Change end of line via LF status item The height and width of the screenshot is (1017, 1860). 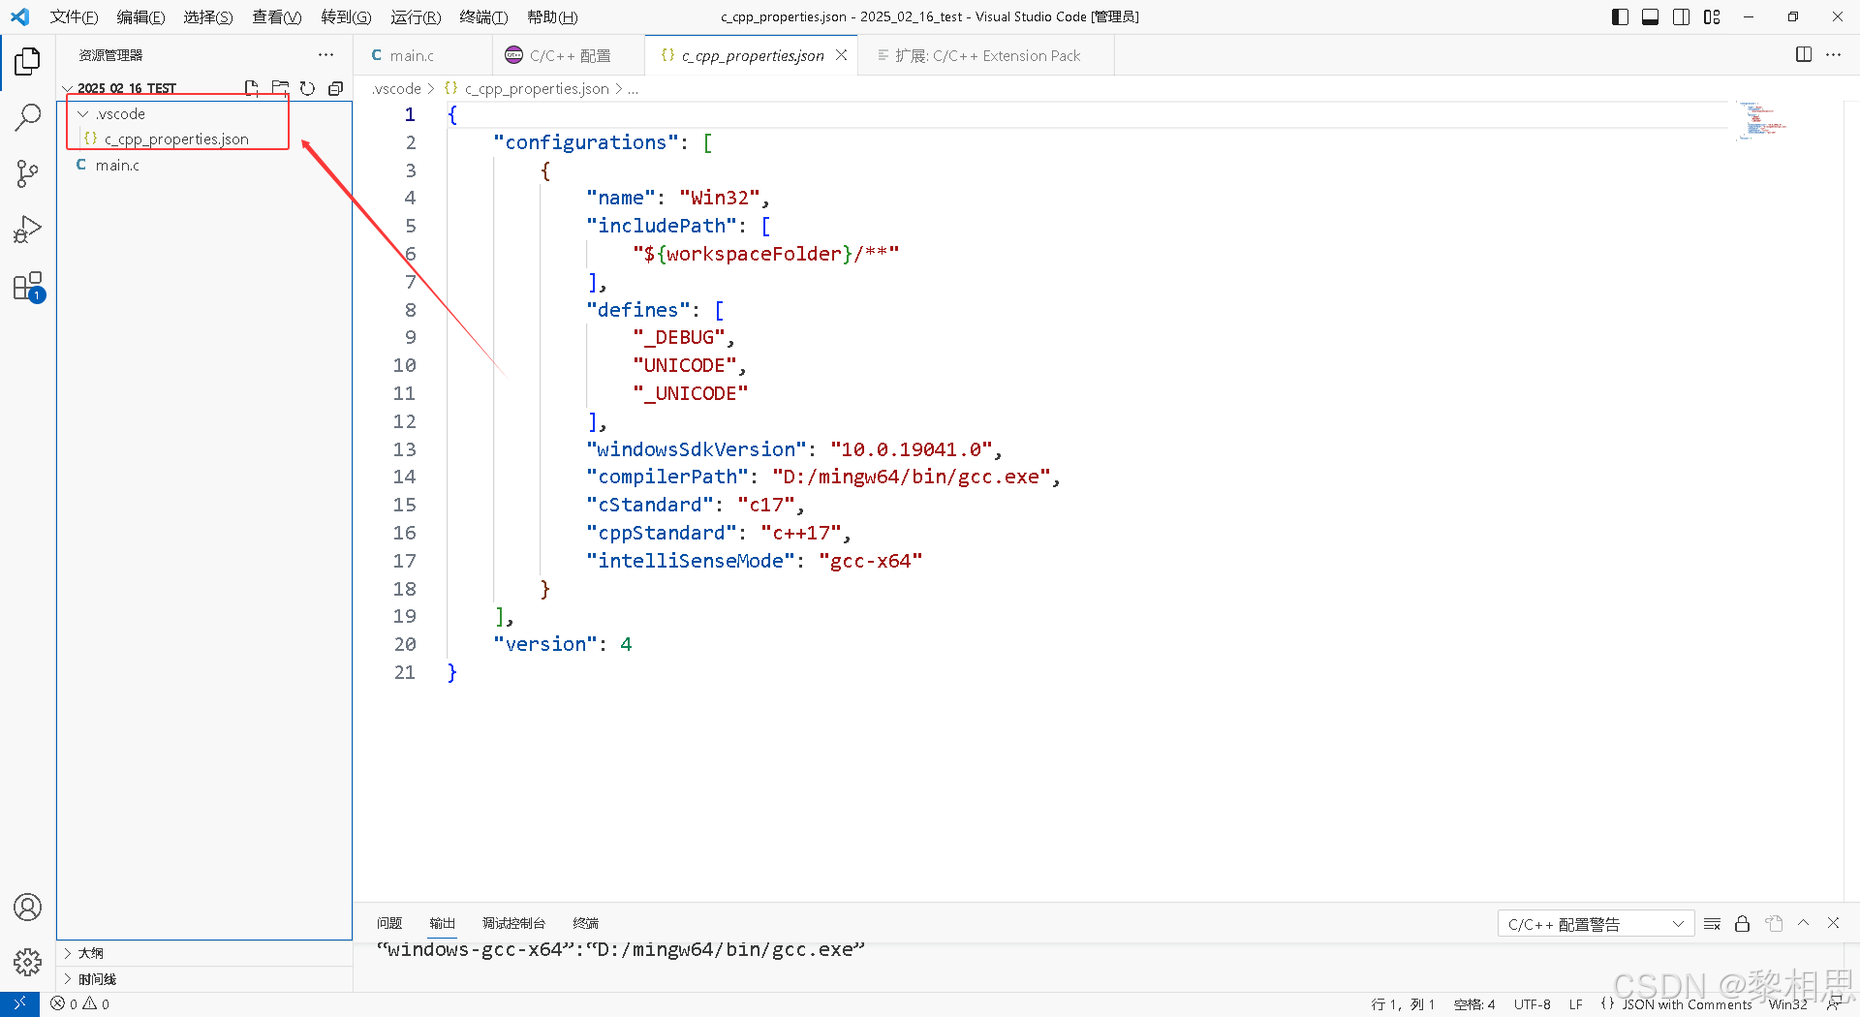(x=1576, y=1004)
